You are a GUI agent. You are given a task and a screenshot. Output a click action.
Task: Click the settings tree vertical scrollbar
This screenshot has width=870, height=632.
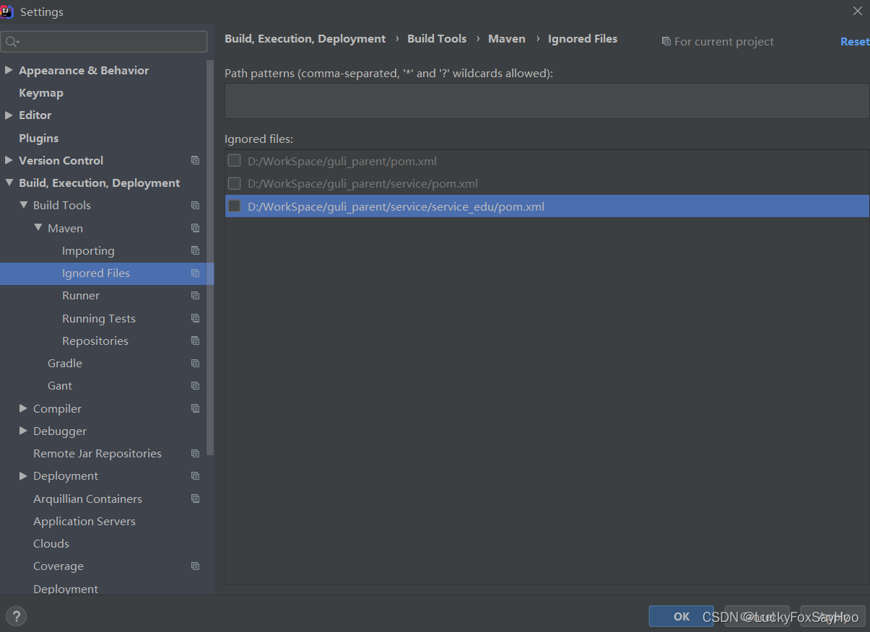point(210,258)
